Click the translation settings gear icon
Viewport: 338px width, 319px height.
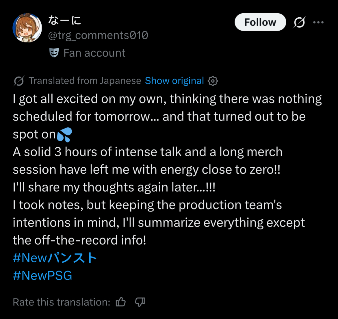[x=213, y=81]
